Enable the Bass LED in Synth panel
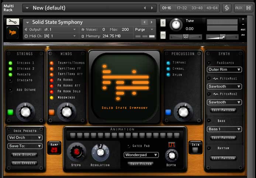The image size is (256, 178). pyautogui.click(x=209, y=121)
